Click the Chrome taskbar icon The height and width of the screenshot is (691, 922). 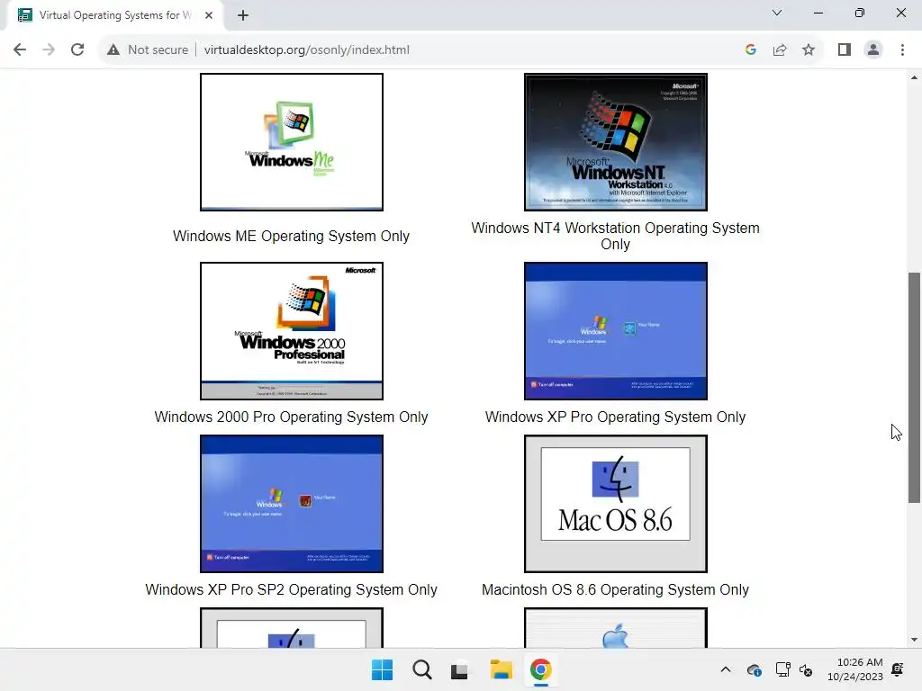540,669
